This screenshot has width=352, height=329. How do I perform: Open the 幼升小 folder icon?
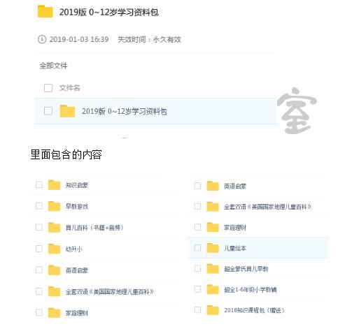pyautogui.click(x=54, y=249)
